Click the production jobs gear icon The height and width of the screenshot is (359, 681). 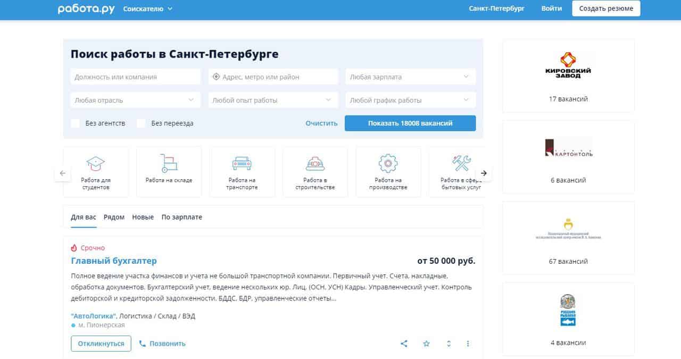point(388,163)
